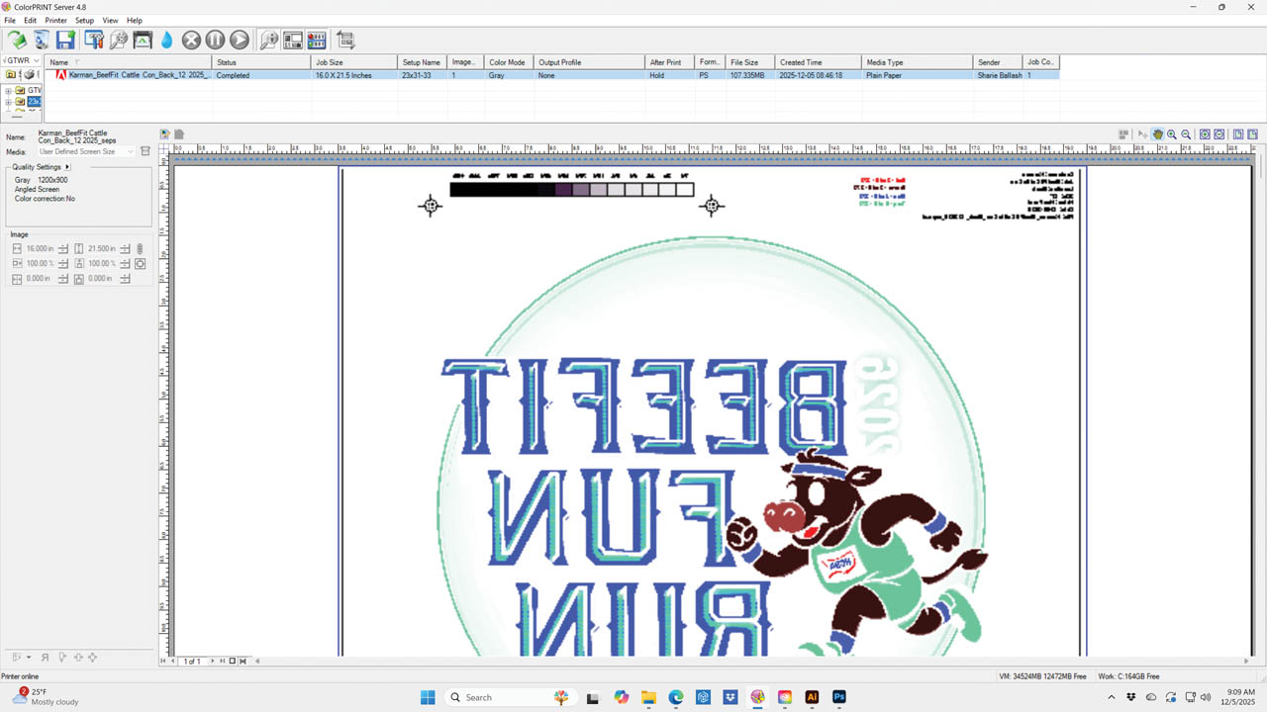1267x712 pixels.
Task: Open the Printer menu
Action: point(55,20)
